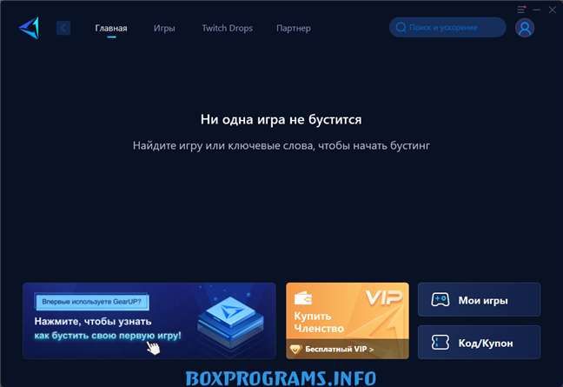
Task: Click the Купить Членство VIP card
Action: click(x=347, y=313)
